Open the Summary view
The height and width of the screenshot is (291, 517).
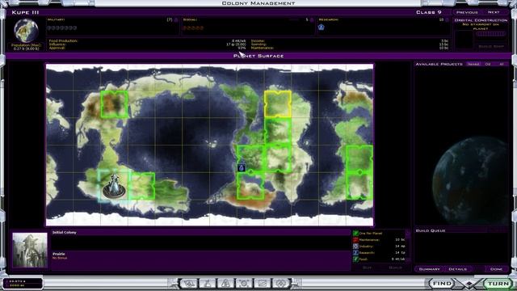coord(429,269)
